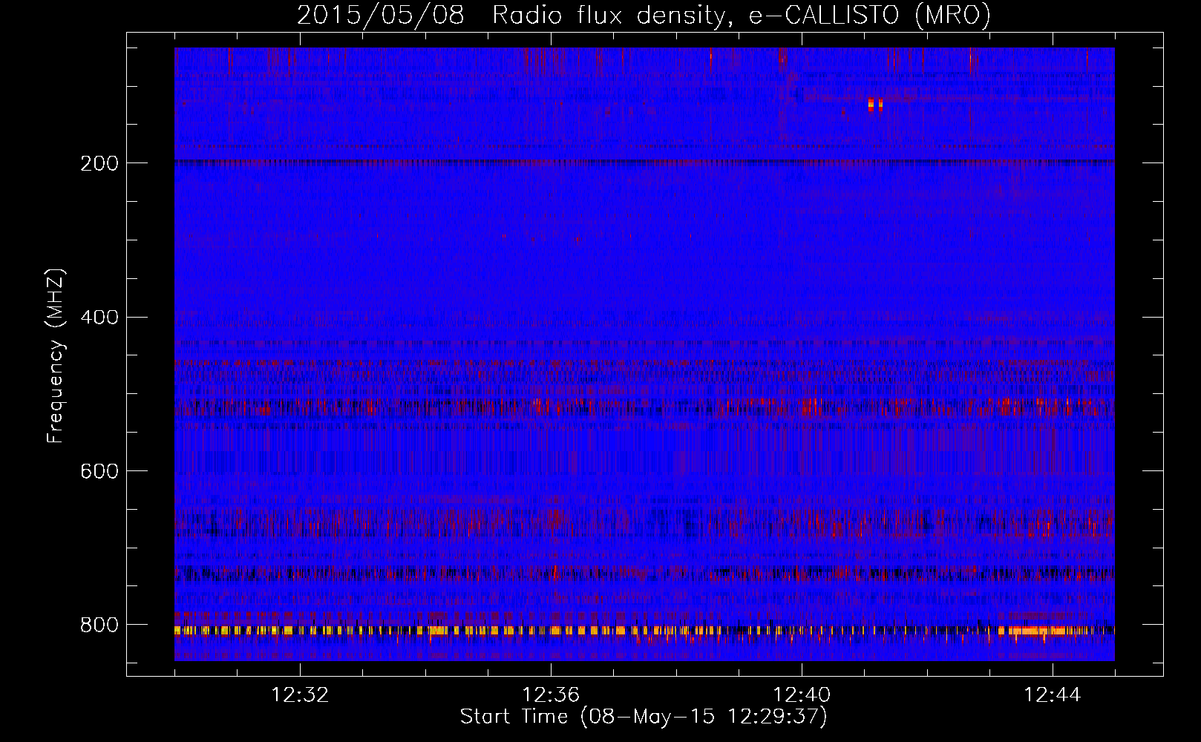1201x742 pixels.
Task: Click the yellow interference band near 800 MHz
Action: pyautogui.click(x=644, y=631)
